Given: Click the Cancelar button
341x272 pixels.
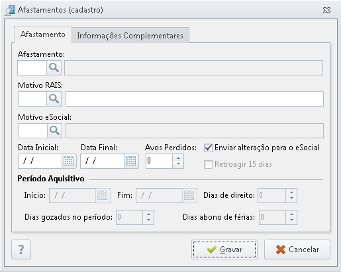Looking at the screenshot, I should [297, 249].
